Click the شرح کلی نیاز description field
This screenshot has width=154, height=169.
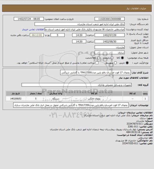click(x=96, y=72)
